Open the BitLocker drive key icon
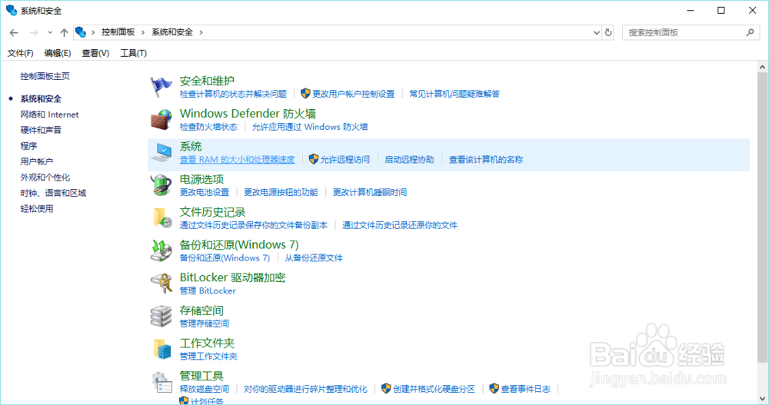769x405 pixels. pos(161,284)
